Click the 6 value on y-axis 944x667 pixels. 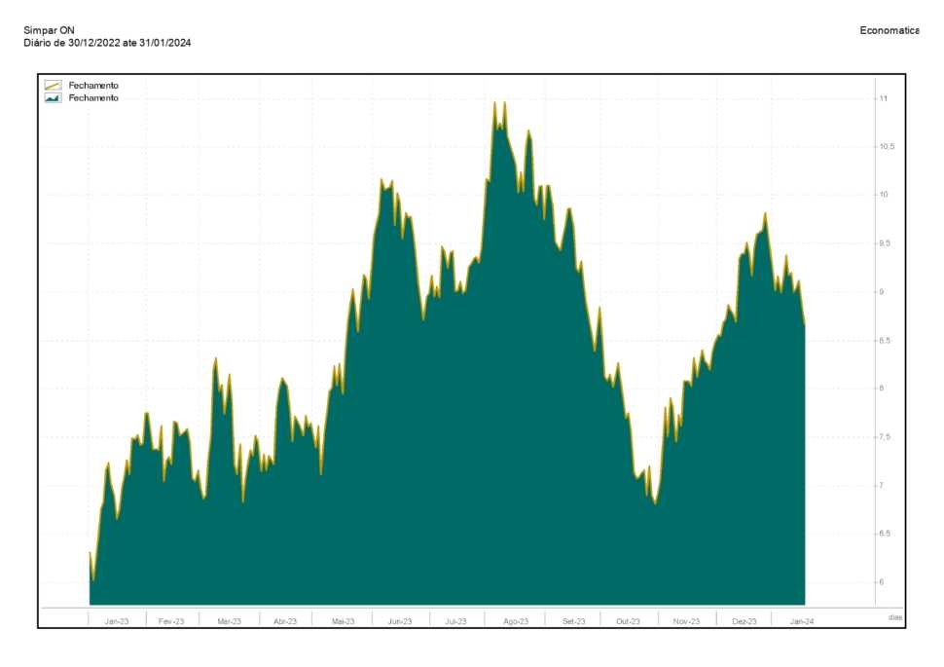point(883,582)
